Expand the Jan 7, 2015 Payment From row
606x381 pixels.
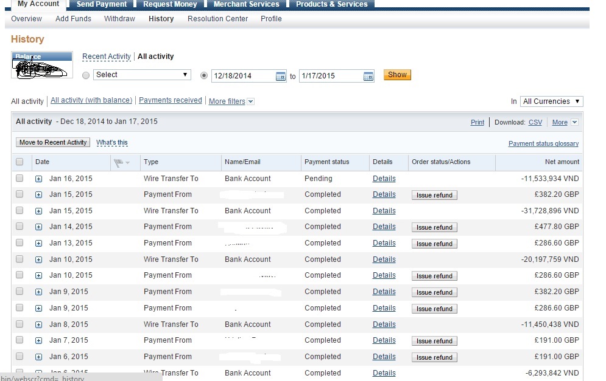(38, 340)
